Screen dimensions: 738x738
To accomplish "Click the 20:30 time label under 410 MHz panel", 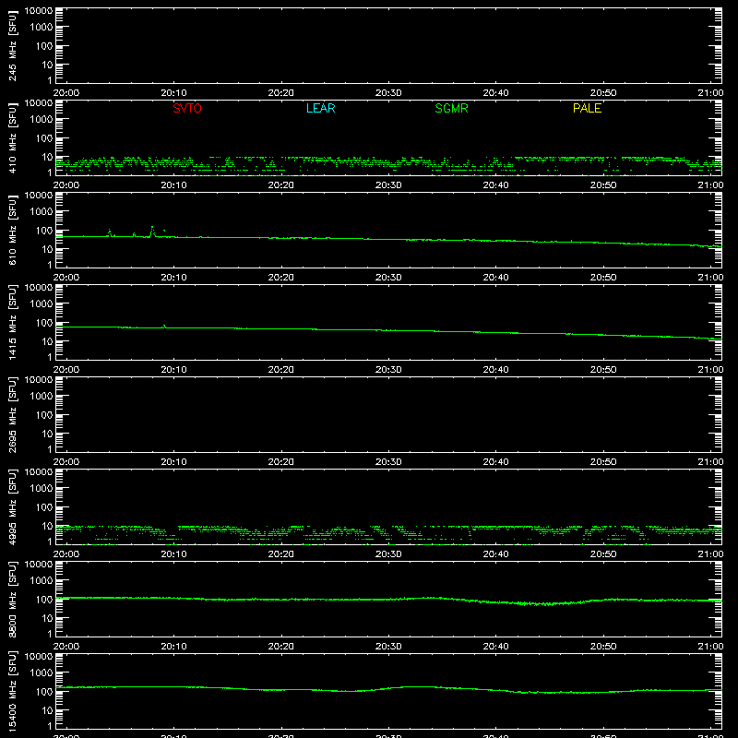I will 388,185.
